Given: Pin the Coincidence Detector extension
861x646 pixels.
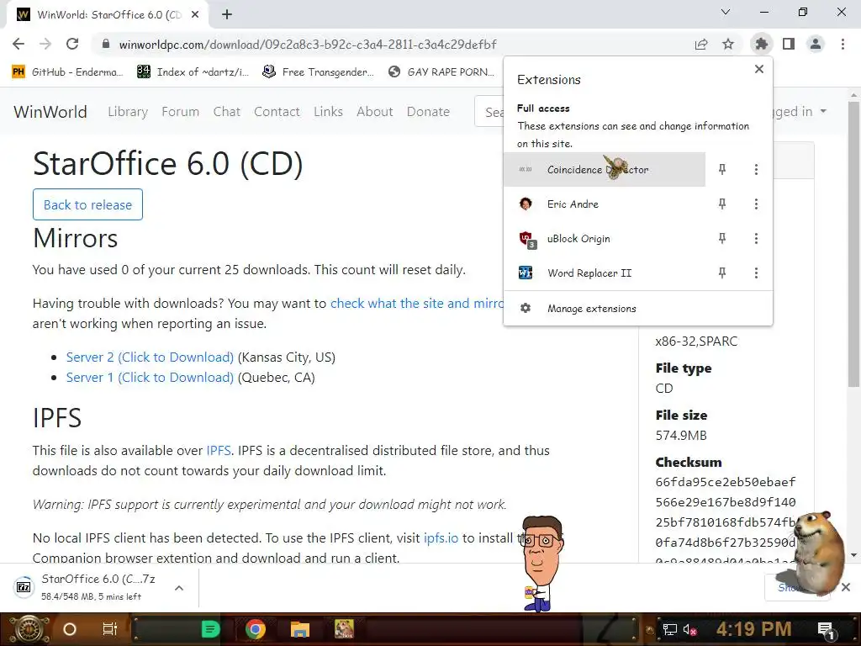Looking at the screenshot, I should [x=722, y=169].
